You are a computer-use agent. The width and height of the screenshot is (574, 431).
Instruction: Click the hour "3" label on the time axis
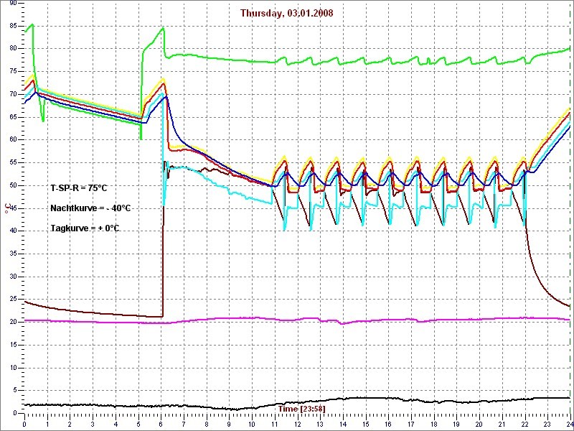tap(93, 425)
